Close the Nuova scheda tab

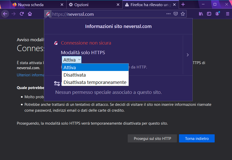pyautogui.click(x=62, y=5)
